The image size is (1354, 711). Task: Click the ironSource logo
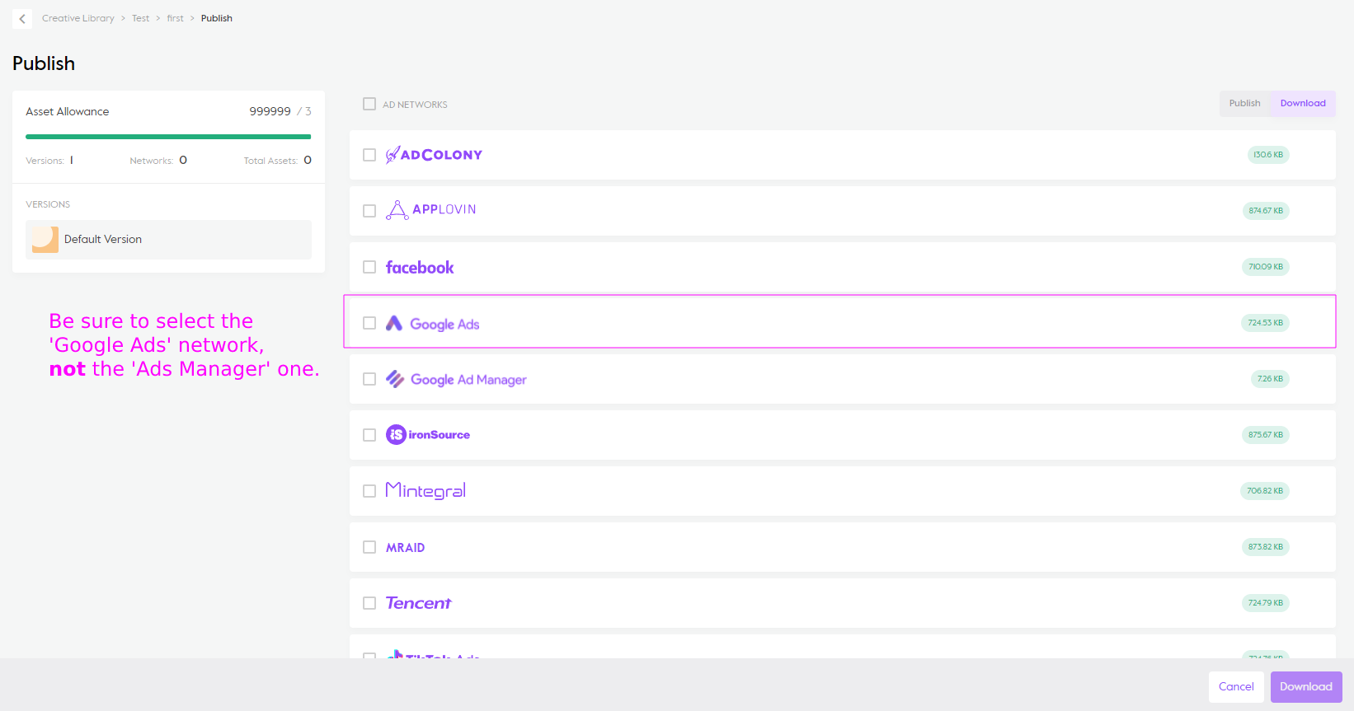[428, 434]
